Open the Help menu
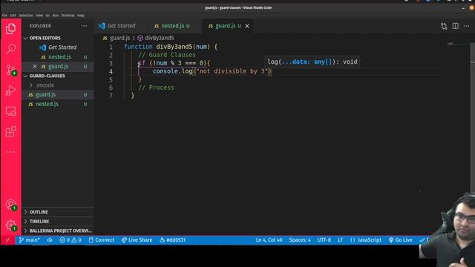The width and height of the screenshot is (475, 267). pyautogui.click(x=81, y=16)
